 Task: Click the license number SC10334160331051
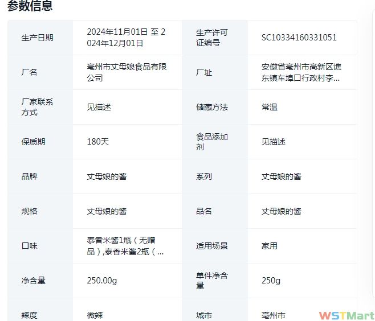point(299,38)
